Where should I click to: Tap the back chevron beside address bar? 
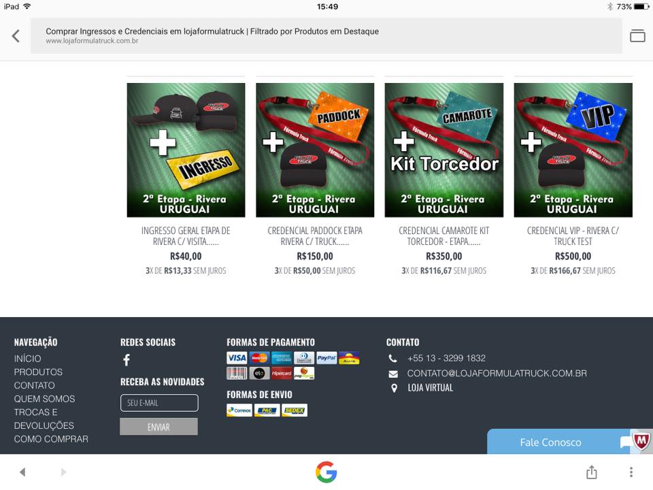[16, 36]
